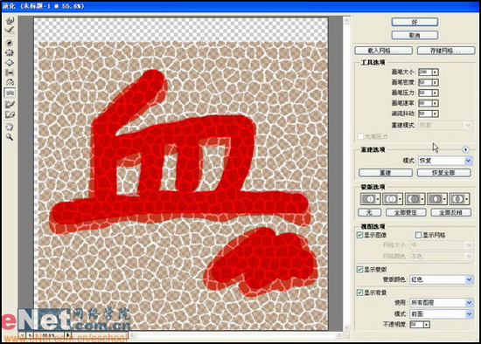The height and width of the screenshot is (344, 481).
Task: Select the Hand tool
Action: [x=10, y=127]
